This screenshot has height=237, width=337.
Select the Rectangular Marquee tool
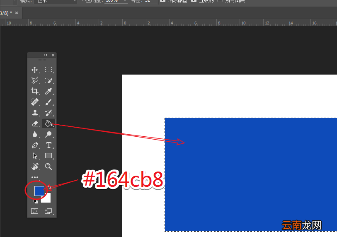[48, 70]
